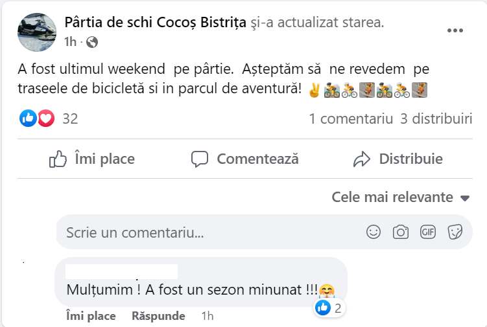View the like reaction on the comment
Viewport: 487px width, 327px height.
(x=324, y=308)
